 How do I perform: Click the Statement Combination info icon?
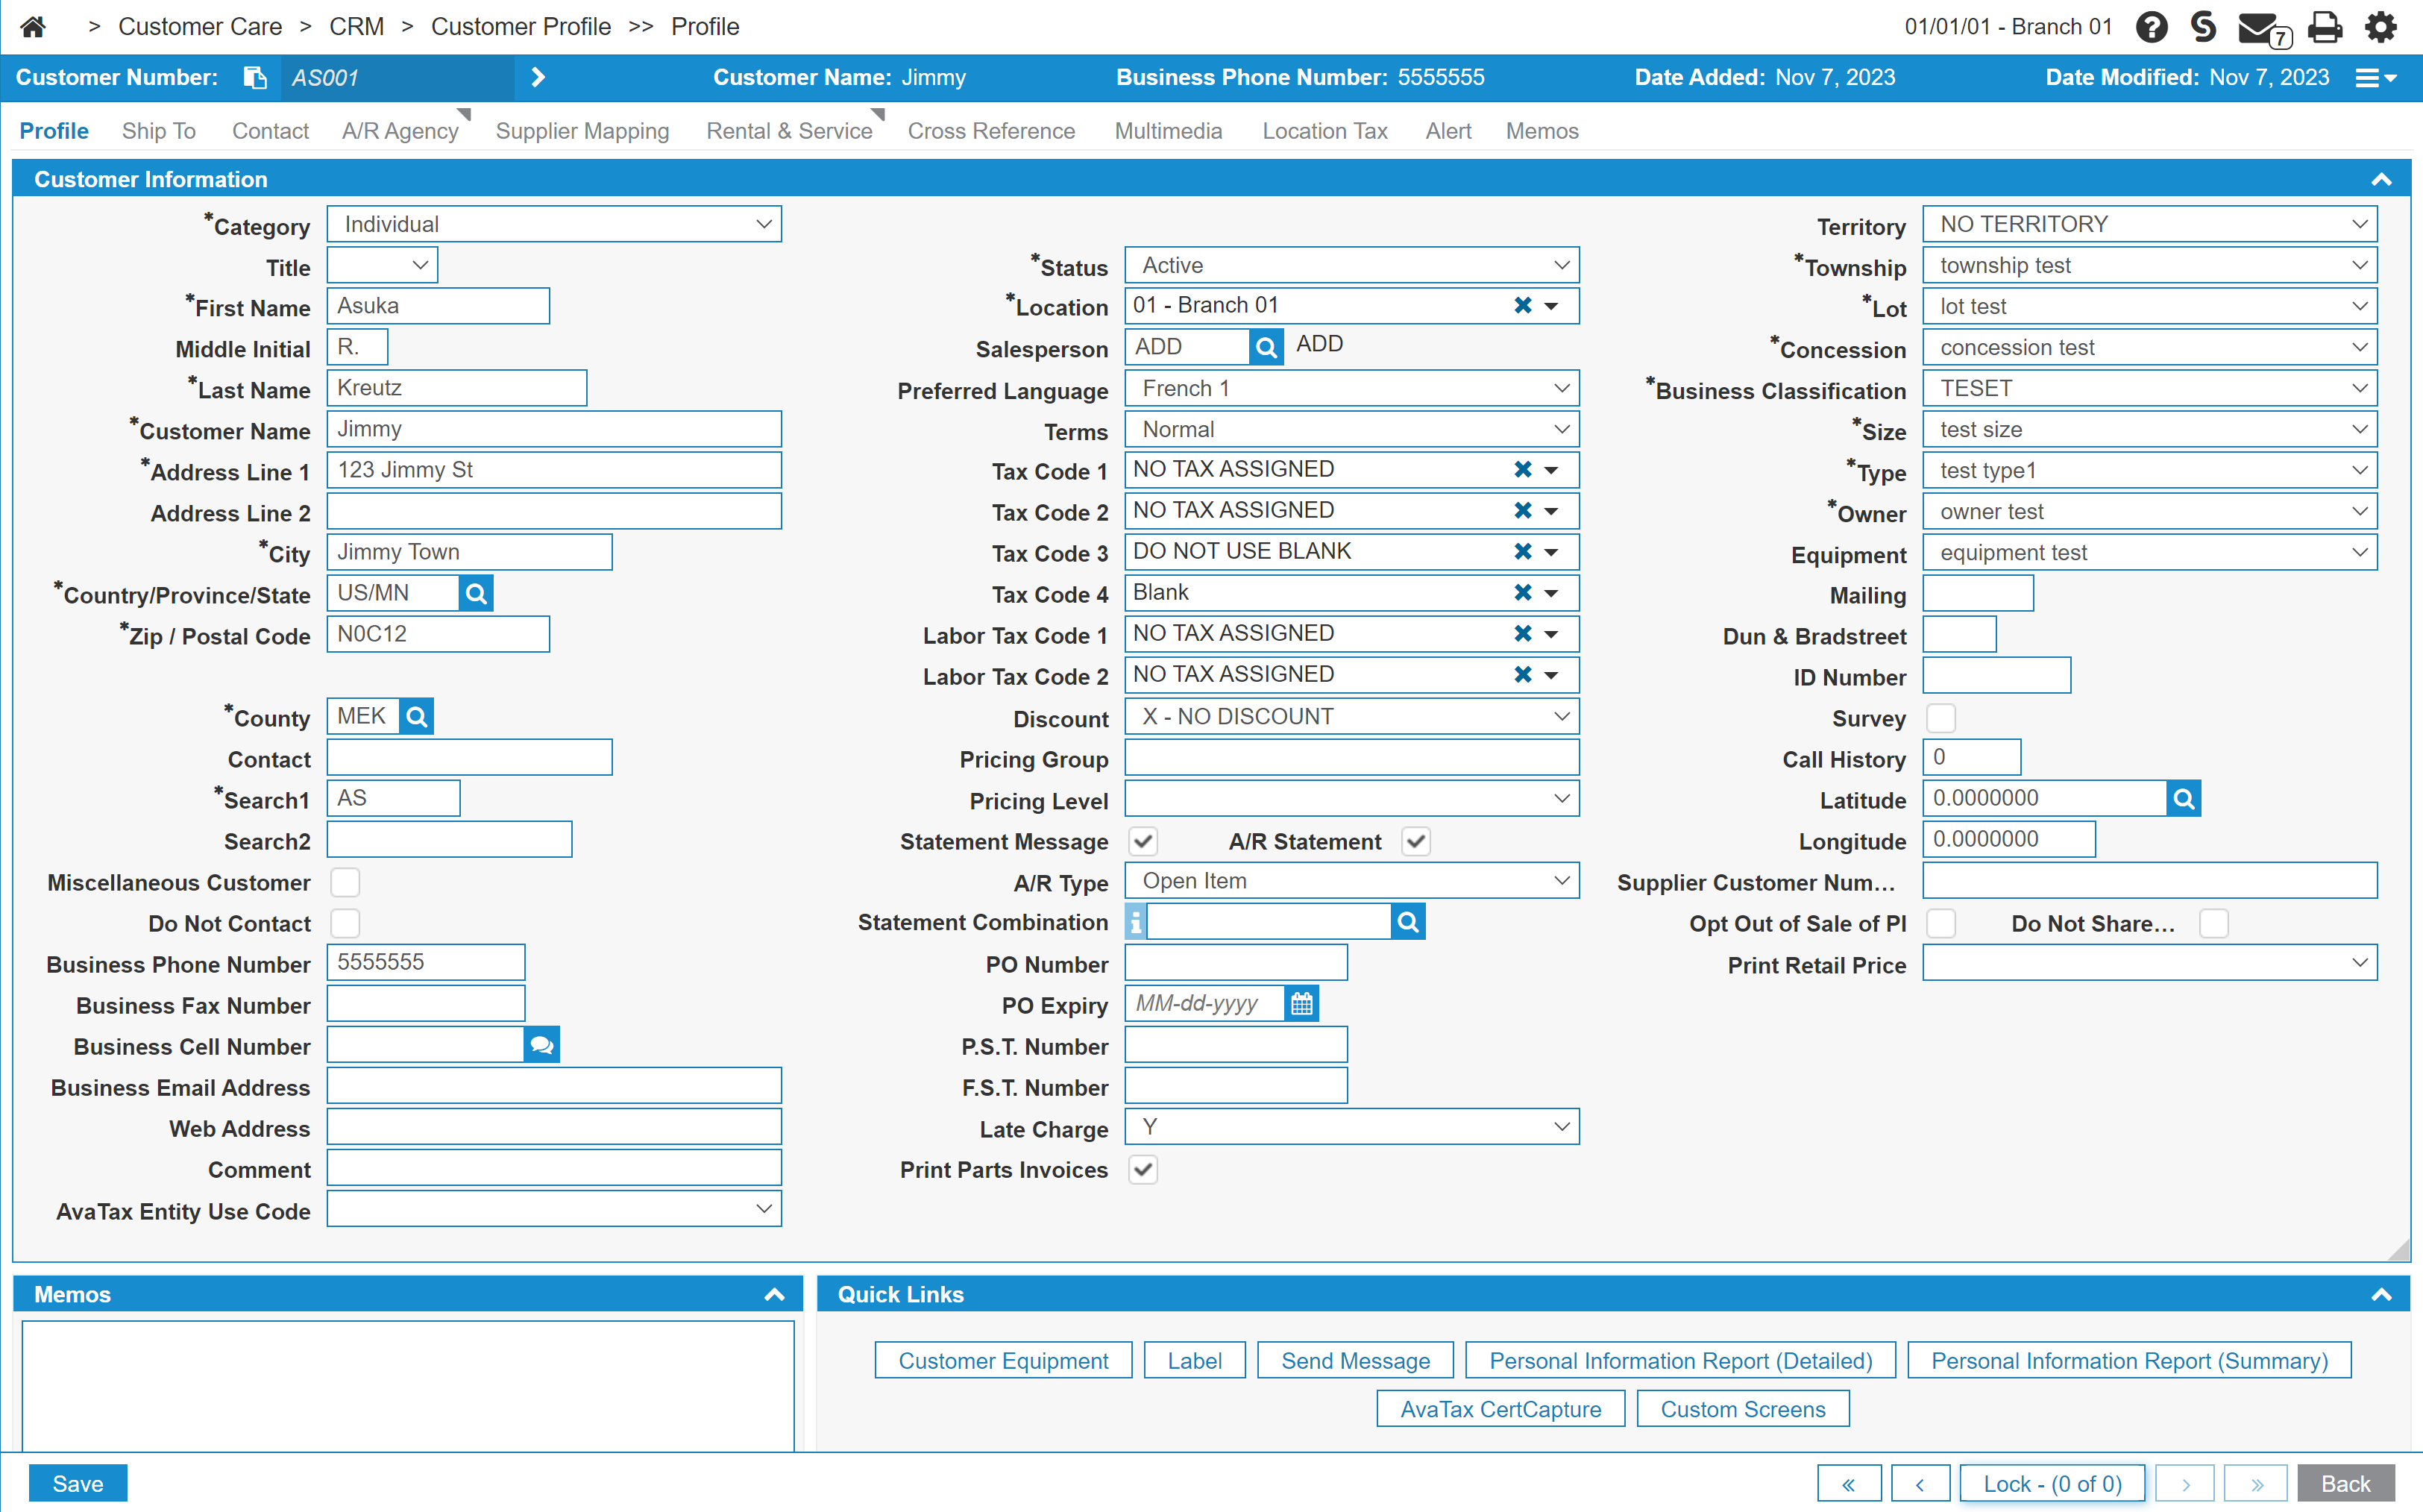click(x=1136, y=922)
